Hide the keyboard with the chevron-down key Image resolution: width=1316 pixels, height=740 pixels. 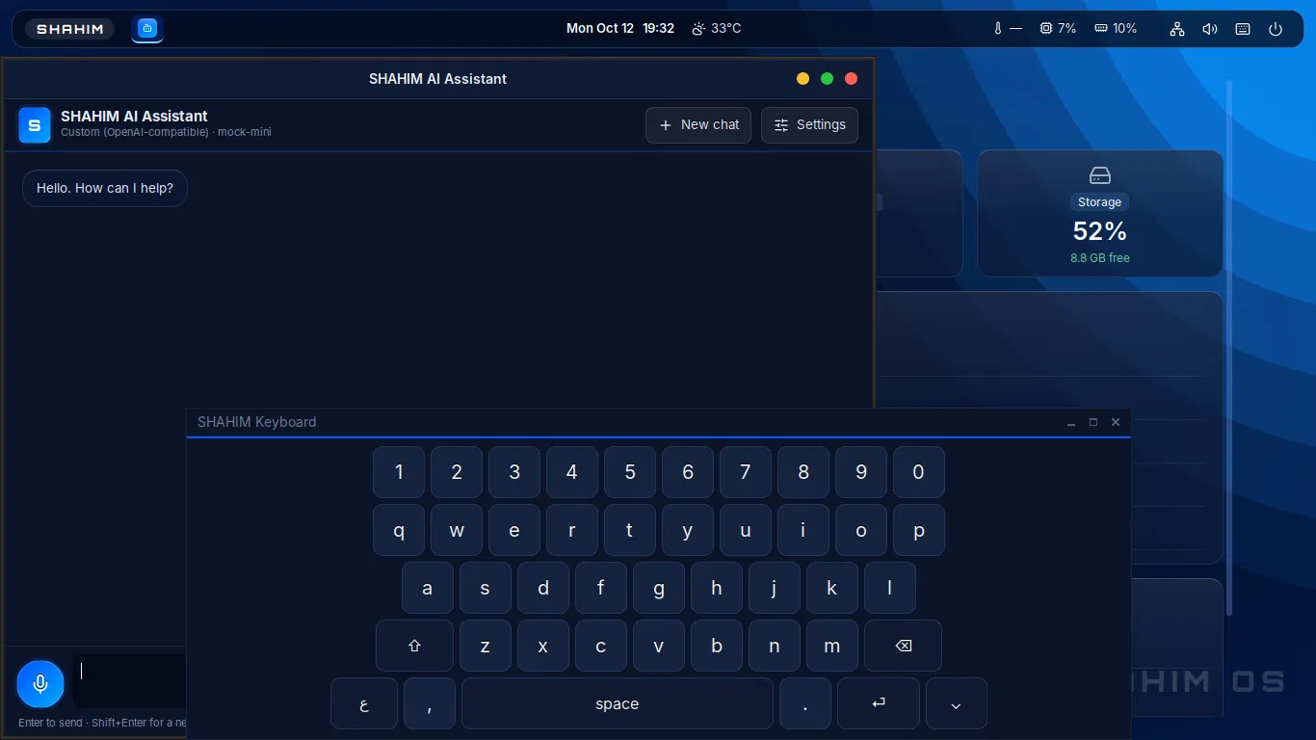click(957, 703)
